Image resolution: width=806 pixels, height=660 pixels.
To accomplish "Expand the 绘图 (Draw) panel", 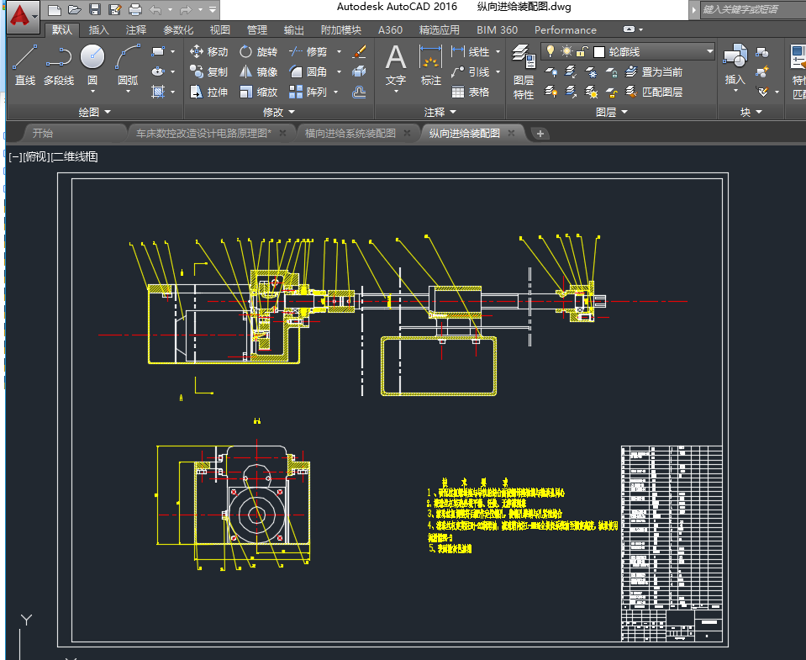I will 94,112.
